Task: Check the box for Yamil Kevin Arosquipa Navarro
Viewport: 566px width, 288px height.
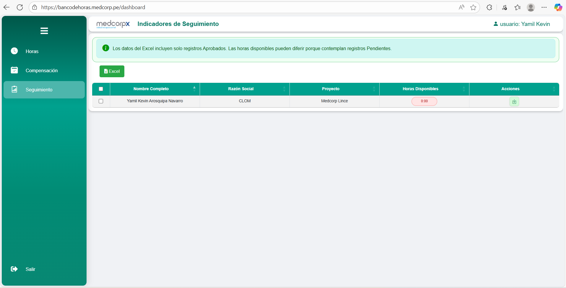Action: 101,101
